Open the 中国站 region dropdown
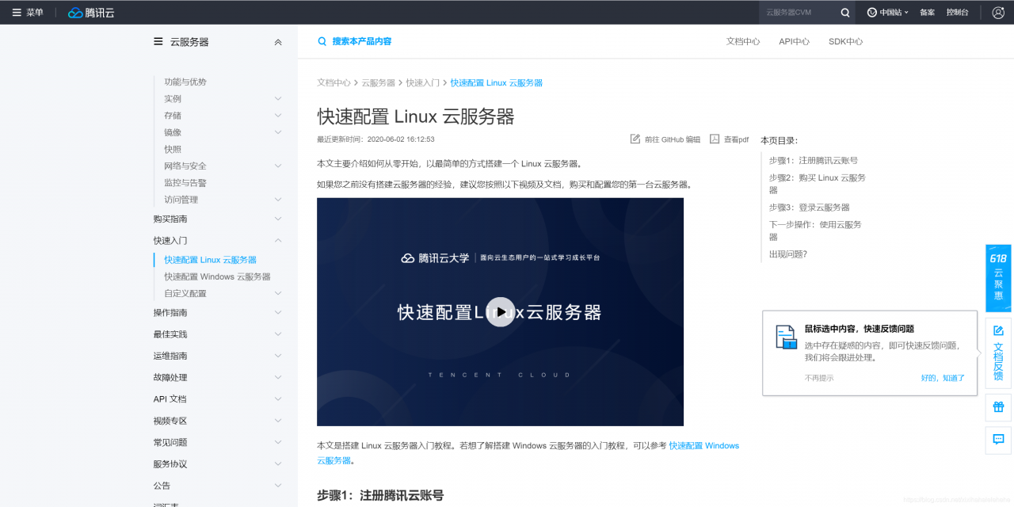The height and width of the screenshot is (507, 1014). pos(888,13)
